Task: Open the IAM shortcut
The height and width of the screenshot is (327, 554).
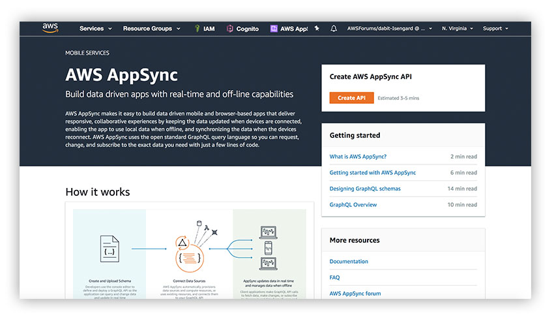Action: (209, 29)
